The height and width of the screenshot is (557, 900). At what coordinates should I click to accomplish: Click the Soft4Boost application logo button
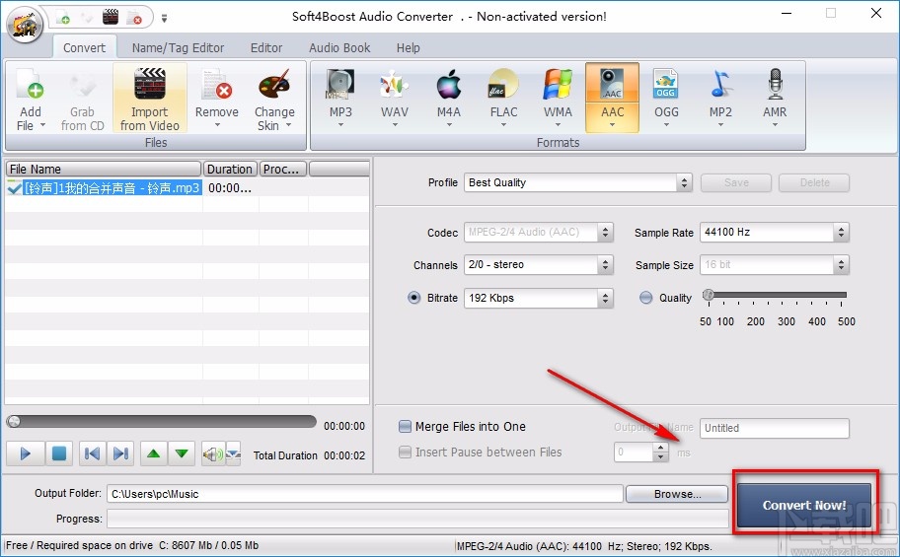(25, 24)
